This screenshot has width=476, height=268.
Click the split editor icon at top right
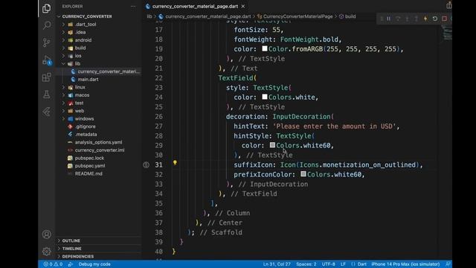pos(448,6)
